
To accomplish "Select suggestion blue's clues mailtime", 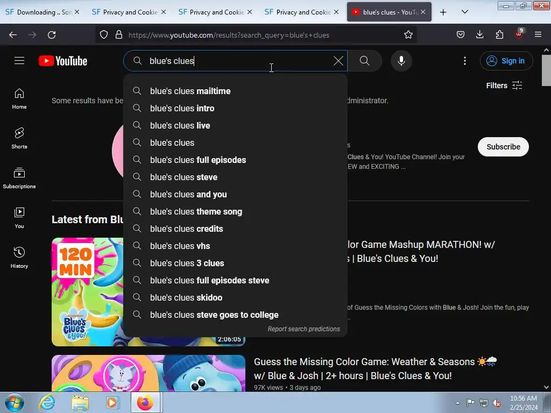I will tap(235, 91).
